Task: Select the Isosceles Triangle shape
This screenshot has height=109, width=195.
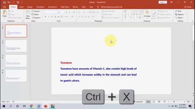Action: pyautogui.click(x=125, y=15)
